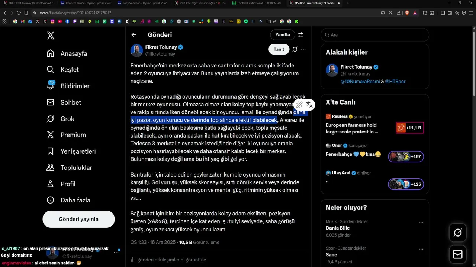Go to Anasayfa home in sidebar

tap(67, 53)
